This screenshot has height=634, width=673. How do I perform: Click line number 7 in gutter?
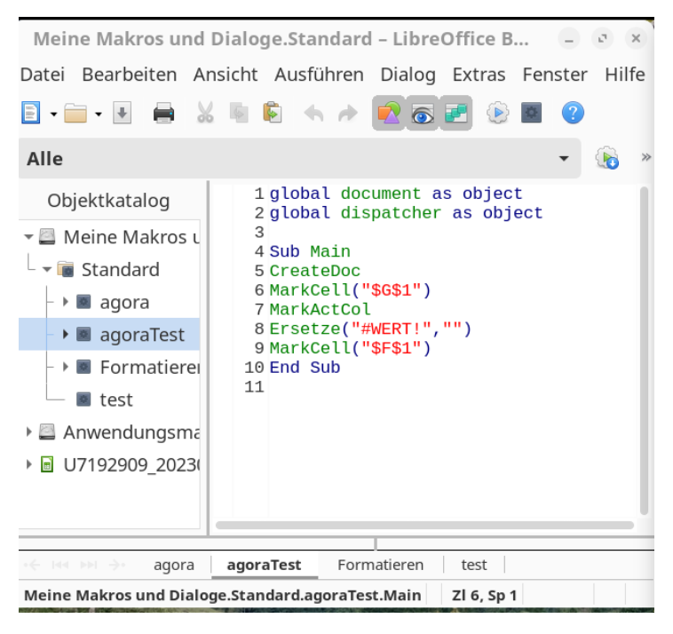259,310
